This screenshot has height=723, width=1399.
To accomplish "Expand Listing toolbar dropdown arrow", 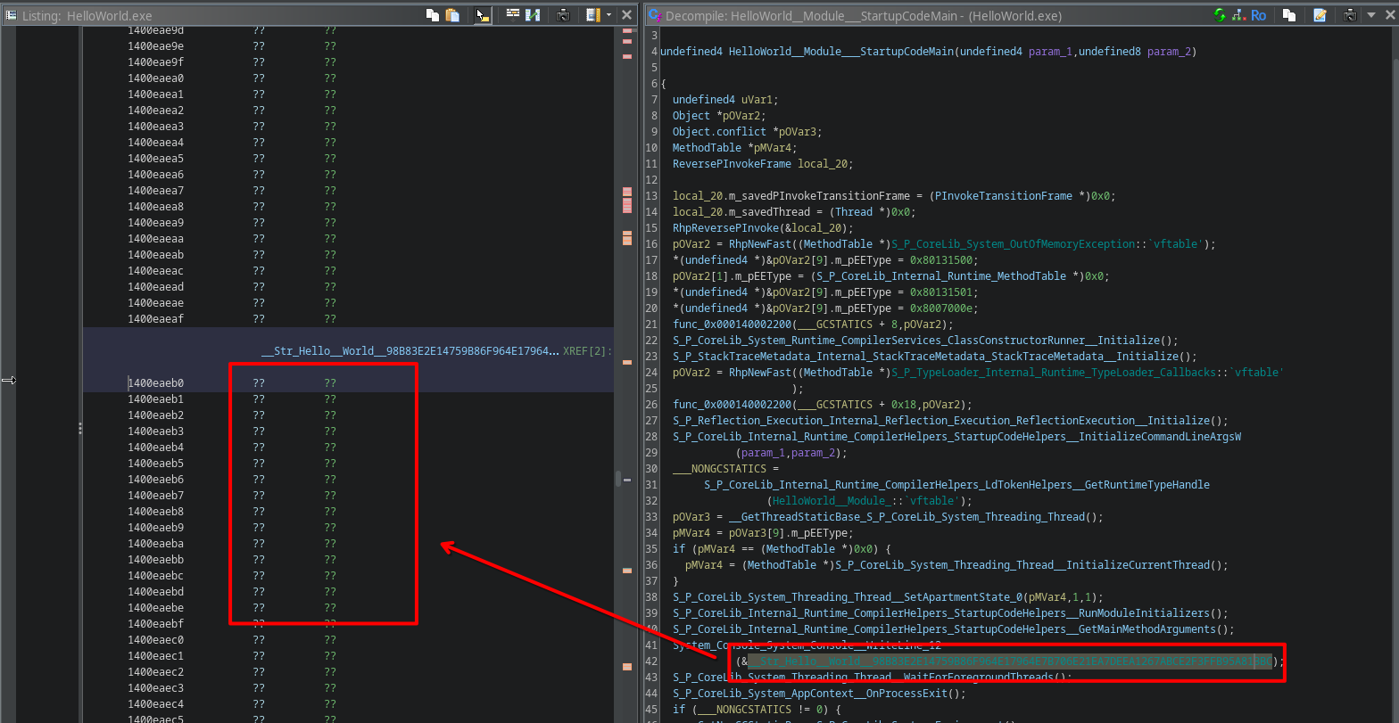I will tap(608, 15).
